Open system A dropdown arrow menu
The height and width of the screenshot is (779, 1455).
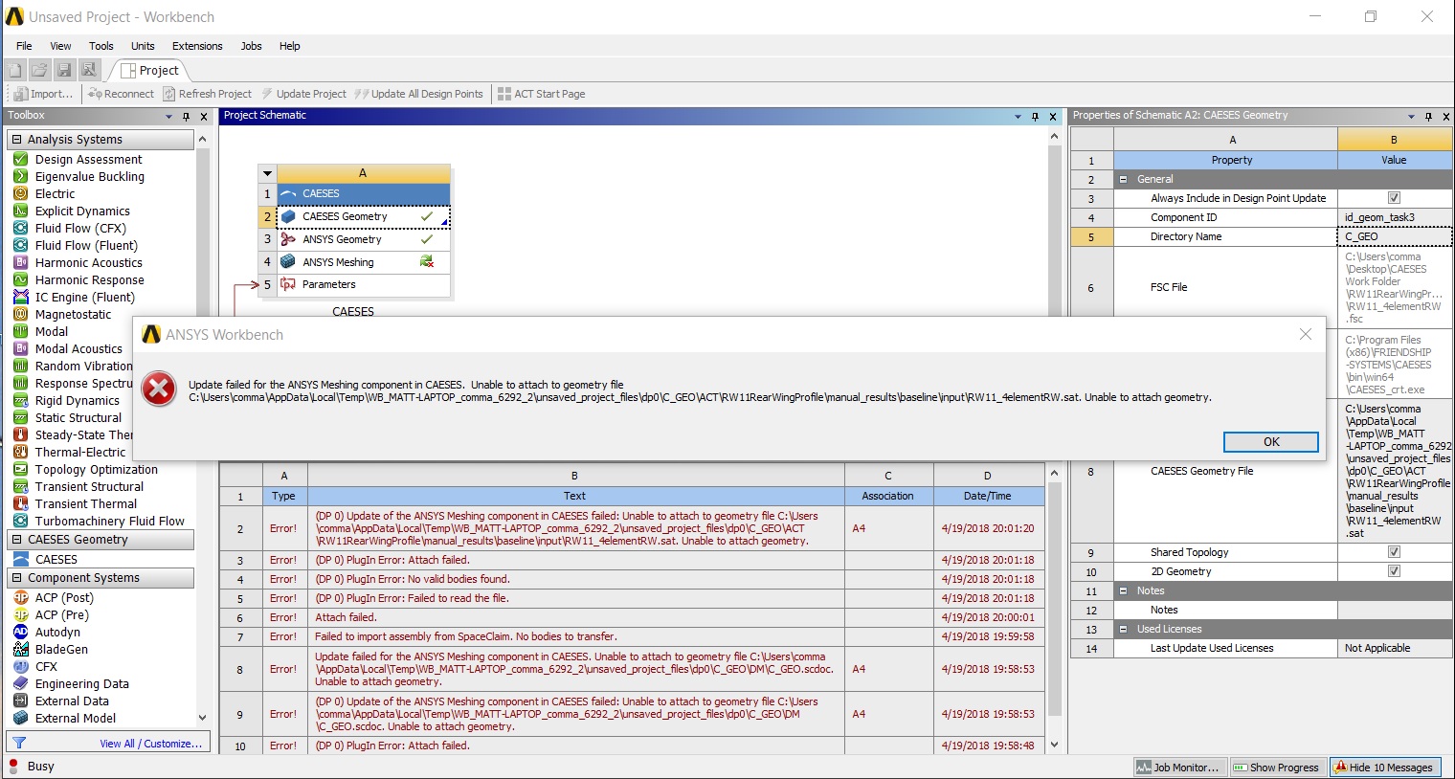tap(268, 174)
